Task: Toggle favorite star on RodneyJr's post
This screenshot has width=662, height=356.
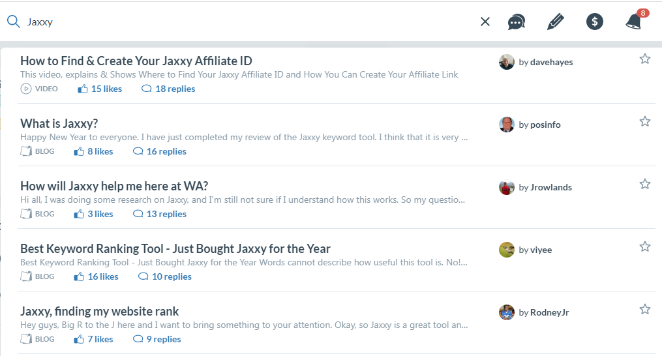Action: pyautogui.click(x=644, y=309)
